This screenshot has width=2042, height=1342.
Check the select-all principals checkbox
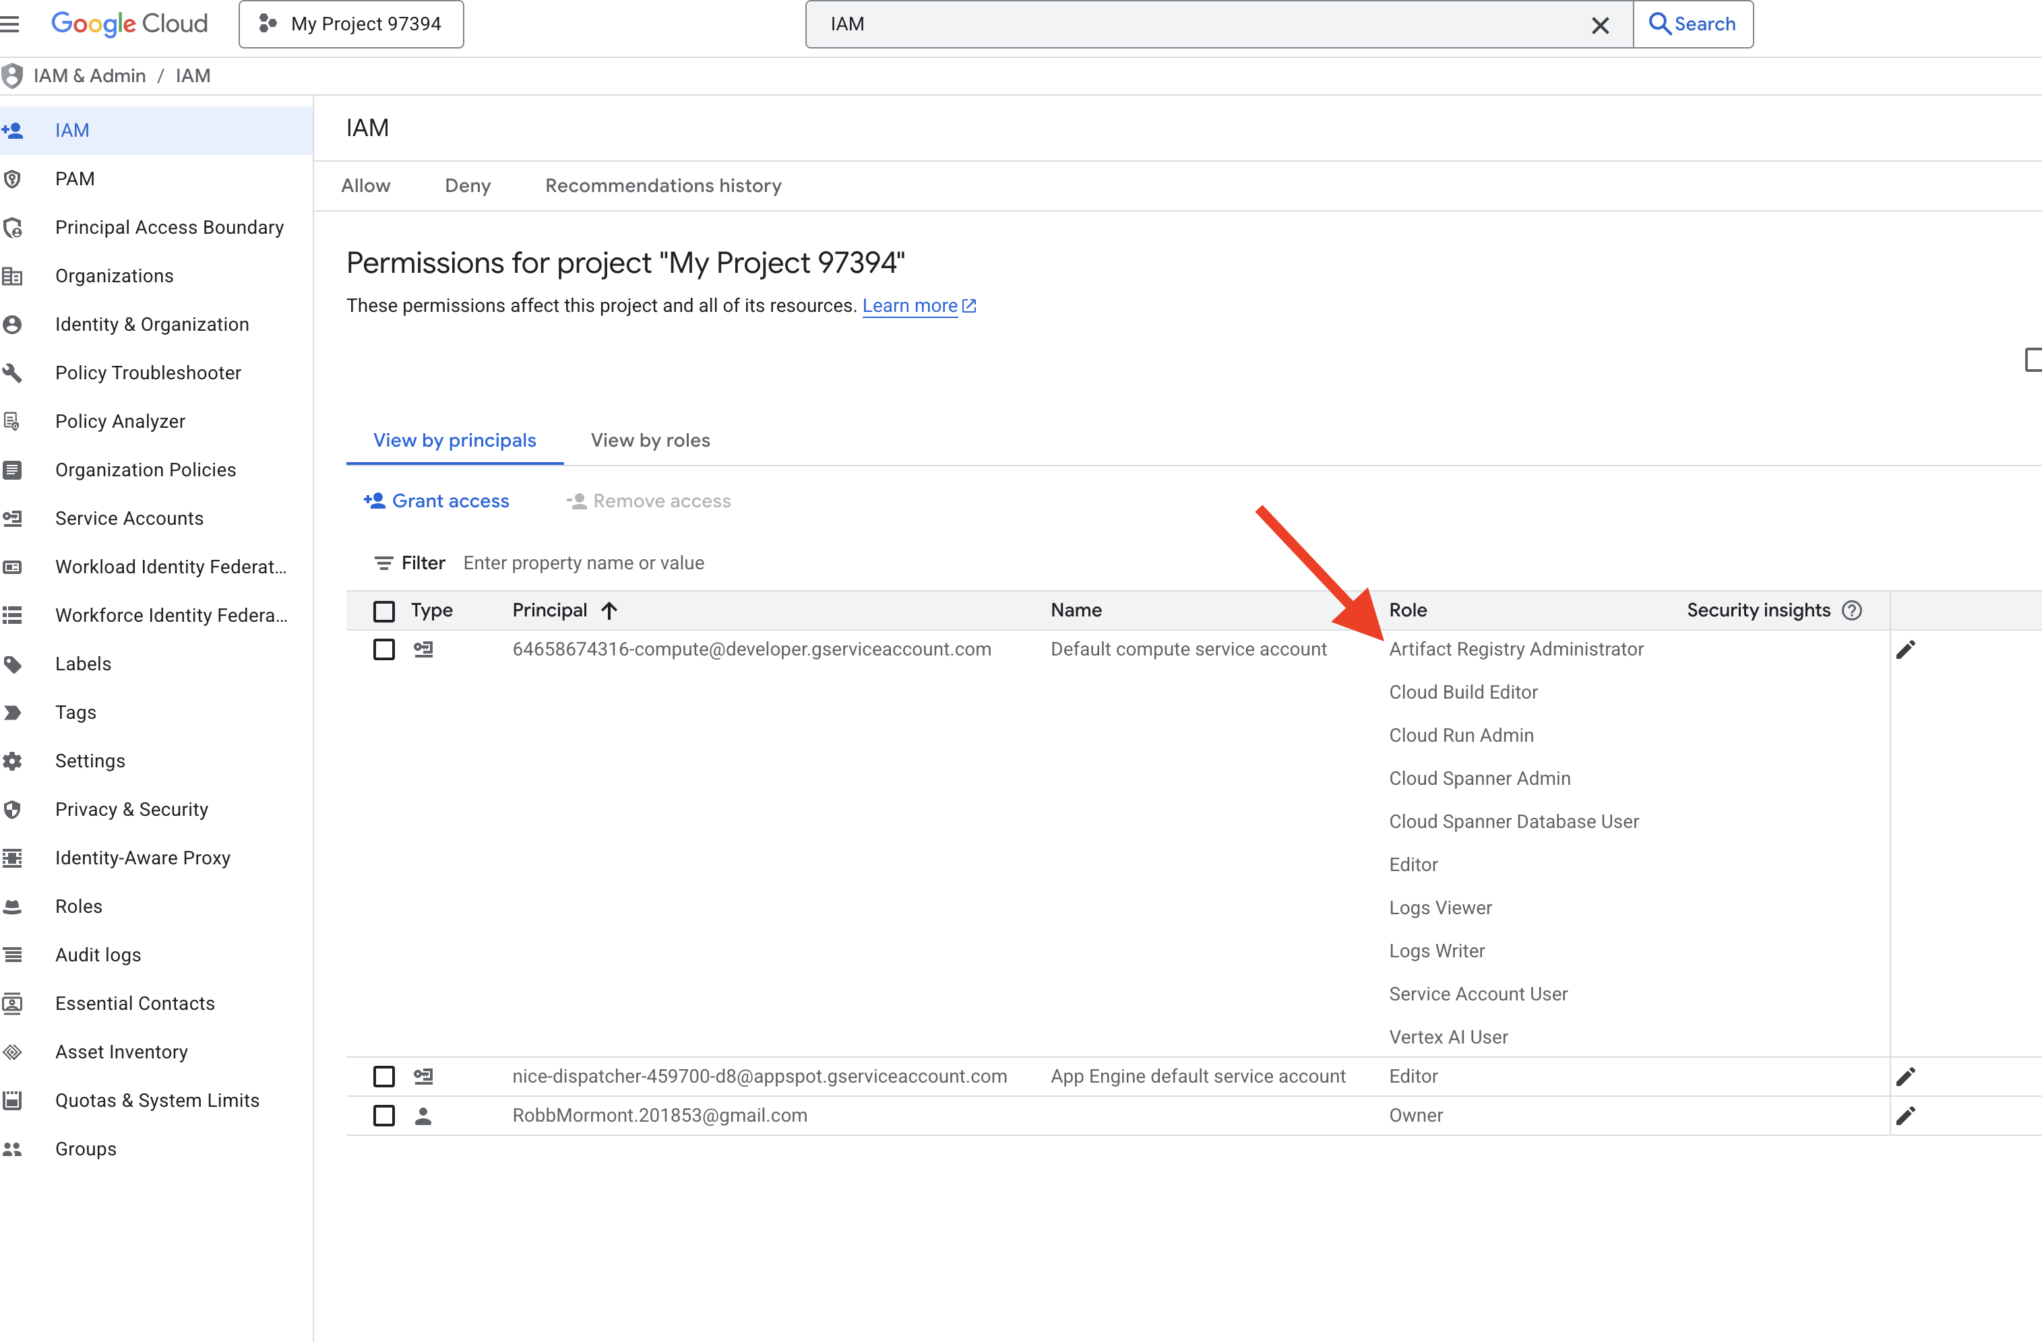[383, 612]
